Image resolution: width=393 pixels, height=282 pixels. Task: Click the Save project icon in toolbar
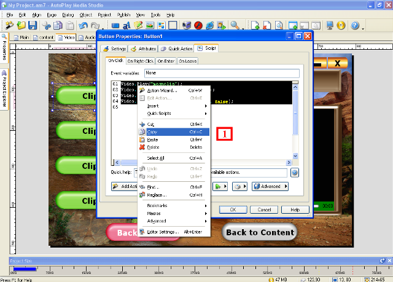[x=33, y=25]
